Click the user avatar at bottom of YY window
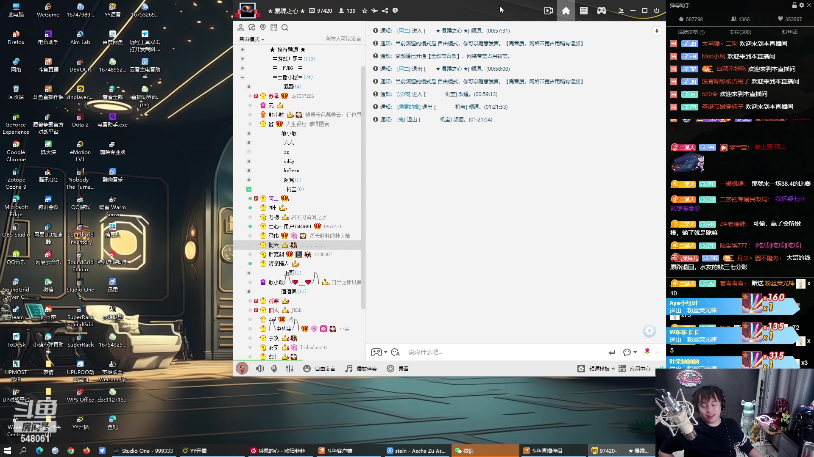Image resolution: width=814 pixels, height=457 pixels. (242, 368)
